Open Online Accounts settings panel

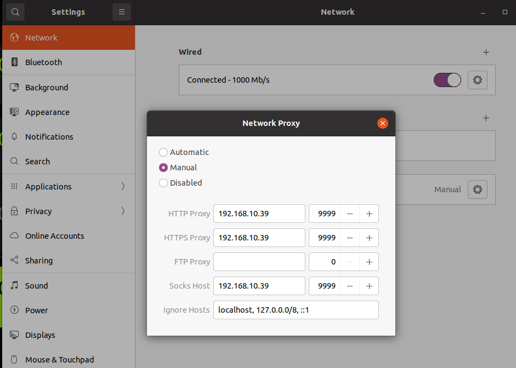[x=69, y=235]
